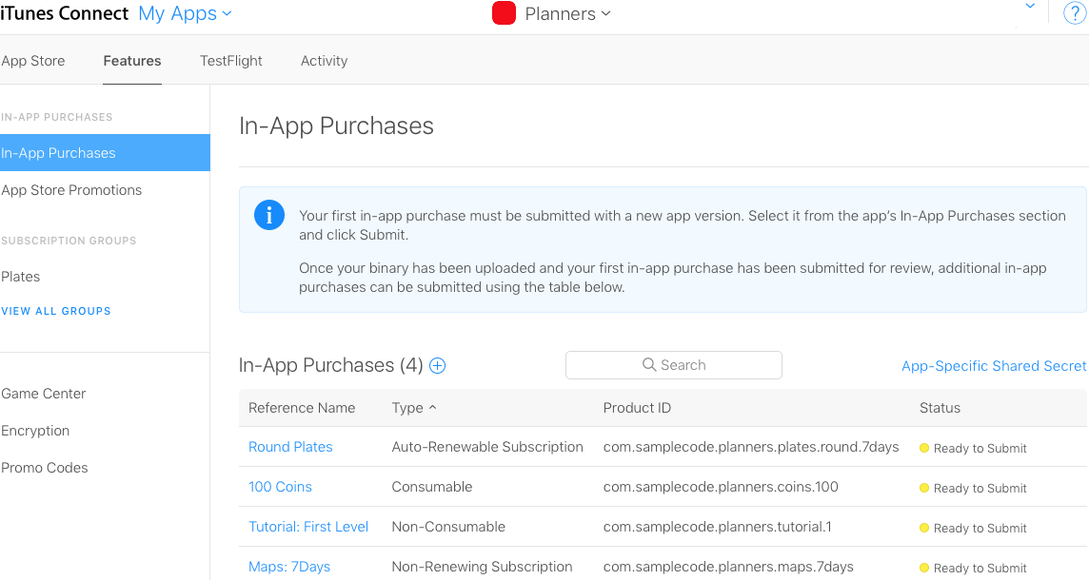This screenshot has height=580, width=1089.
Task: Sort table by Type column
Action: pos(413,408)
